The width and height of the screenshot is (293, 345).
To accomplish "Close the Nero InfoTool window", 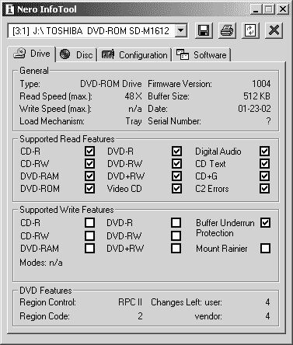I will (282, 9).
